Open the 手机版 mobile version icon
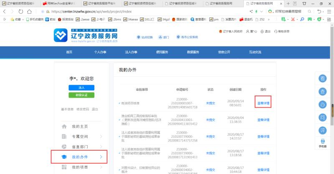This screenshot has height=174, width=334. [323, 143]
